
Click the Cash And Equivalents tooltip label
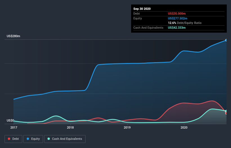tap(148, 28)
